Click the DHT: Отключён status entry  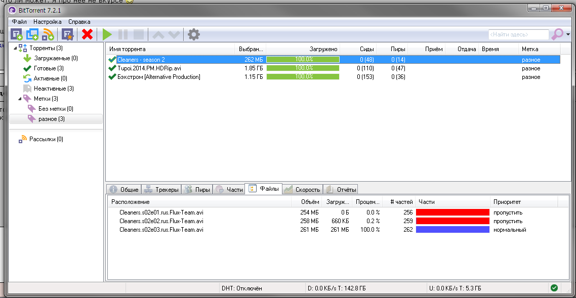tap(242, 288)
